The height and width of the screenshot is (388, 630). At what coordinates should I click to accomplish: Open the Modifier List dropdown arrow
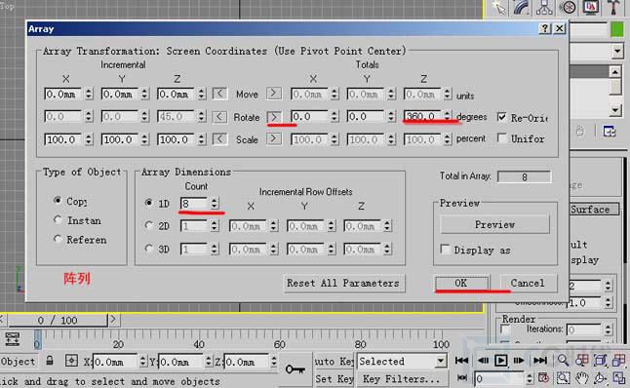tap(618, 52)
